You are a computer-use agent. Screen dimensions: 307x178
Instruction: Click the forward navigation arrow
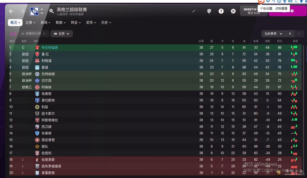pos(23,11)
